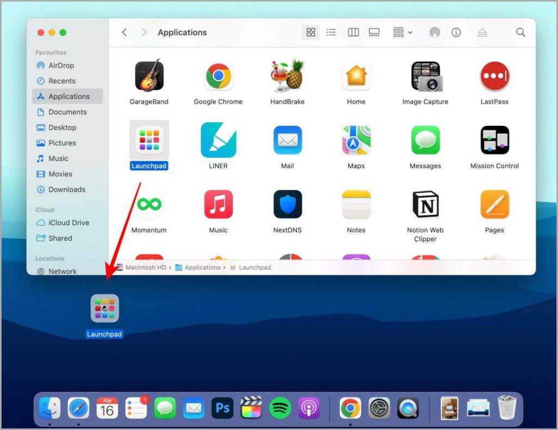558x430 pixels.
Task: Open Spotify from the Dock
Action: tap(280, 408)
